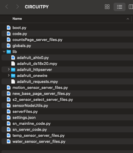This screenshot has height=153, width=133.
Task: Sort by the Name column header
Action: point(17,19)
